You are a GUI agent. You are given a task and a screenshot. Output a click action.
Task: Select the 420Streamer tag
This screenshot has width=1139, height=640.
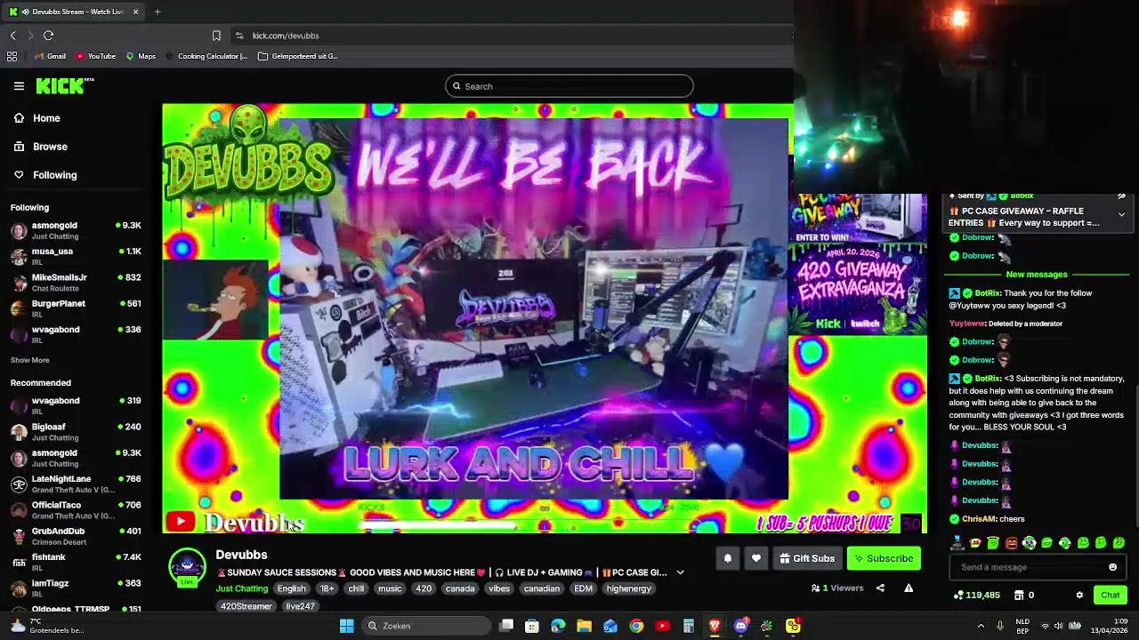(246, 606)
